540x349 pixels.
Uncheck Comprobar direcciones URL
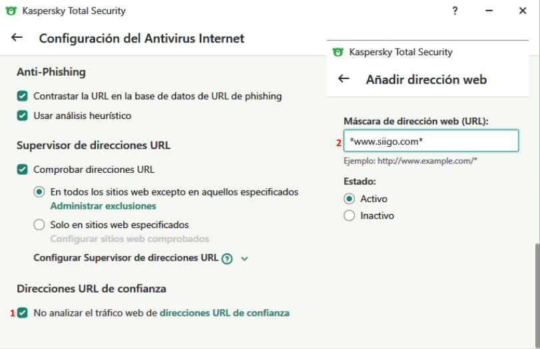point(23,170)
